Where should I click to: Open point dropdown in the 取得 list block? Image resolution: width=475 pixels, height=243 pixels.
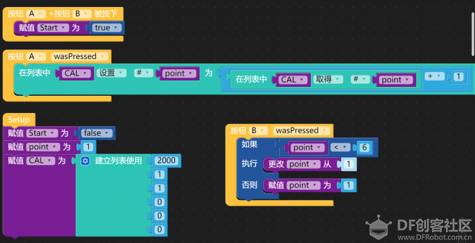[x=396, y=80]
